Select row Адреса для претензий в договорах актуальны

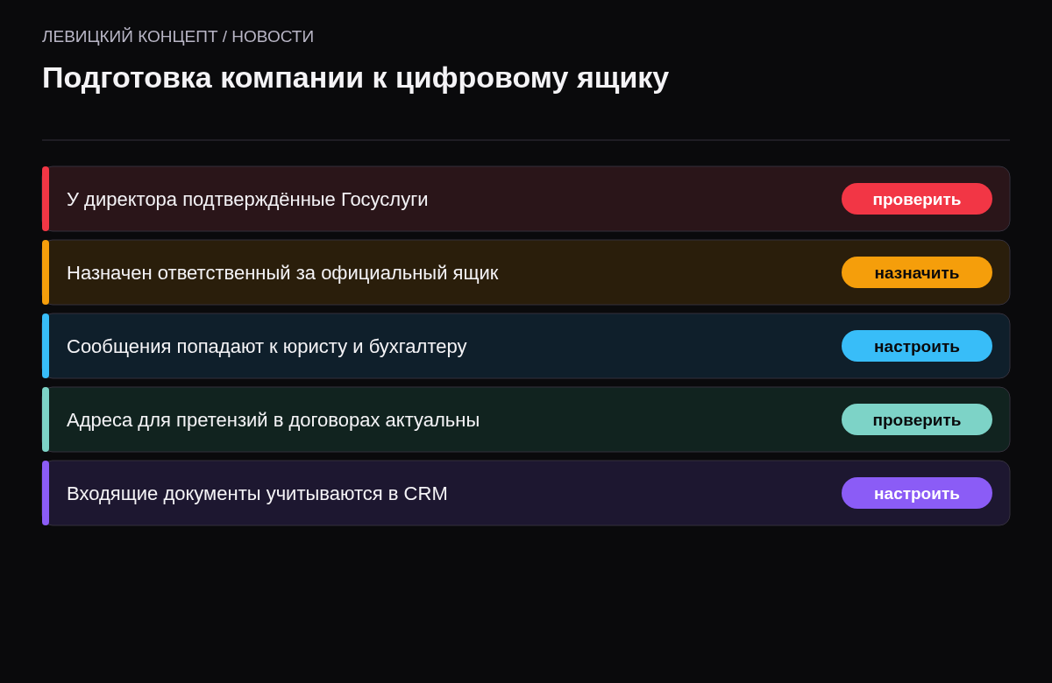click(526, 419)
